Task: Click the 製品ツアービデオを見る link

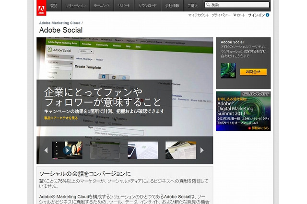Action: point(61,118)
